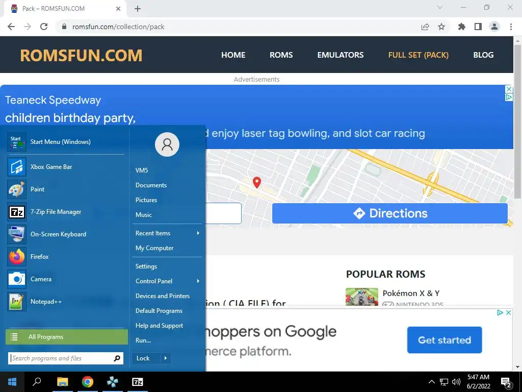Bookmark this page with star
Screen dimensions: 522x392
point(441,27)
